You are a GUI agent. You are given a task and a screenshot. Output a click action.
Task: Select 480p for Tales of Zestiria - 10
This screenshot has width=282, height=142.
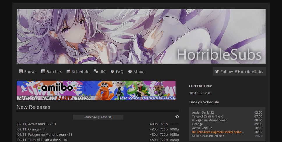(x=154, y=140)
